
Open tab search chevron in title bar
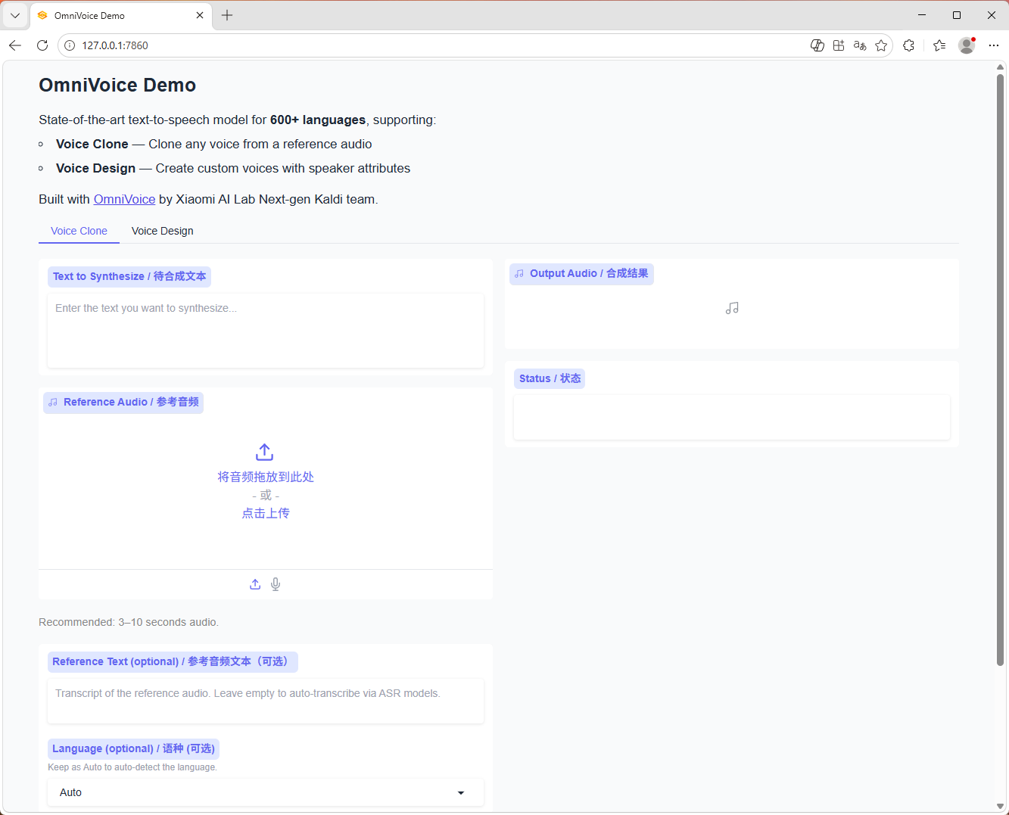(15, 15)
